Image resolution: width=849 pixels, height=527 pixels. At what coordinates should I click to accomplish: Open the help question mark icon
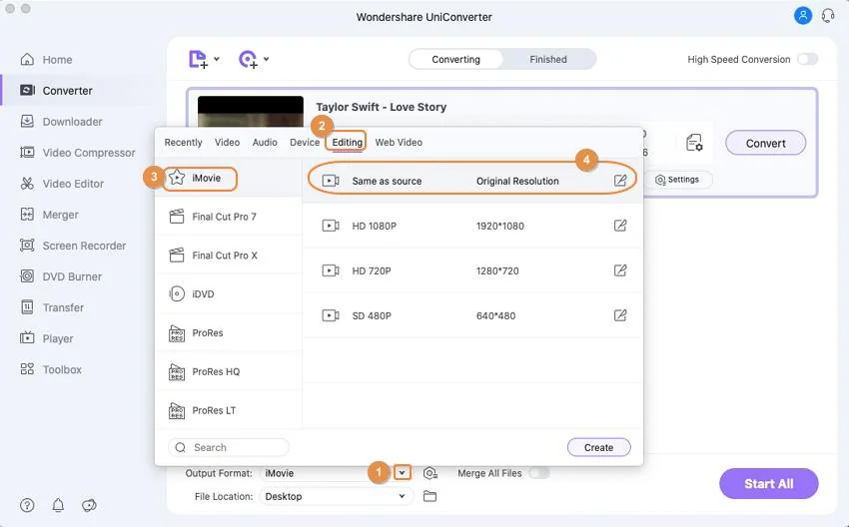[27, 505]
